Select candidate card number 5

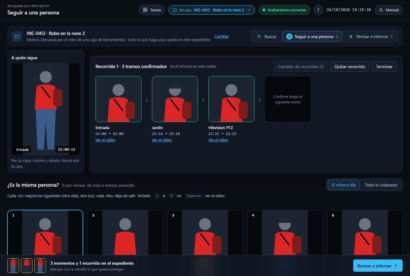365,232
